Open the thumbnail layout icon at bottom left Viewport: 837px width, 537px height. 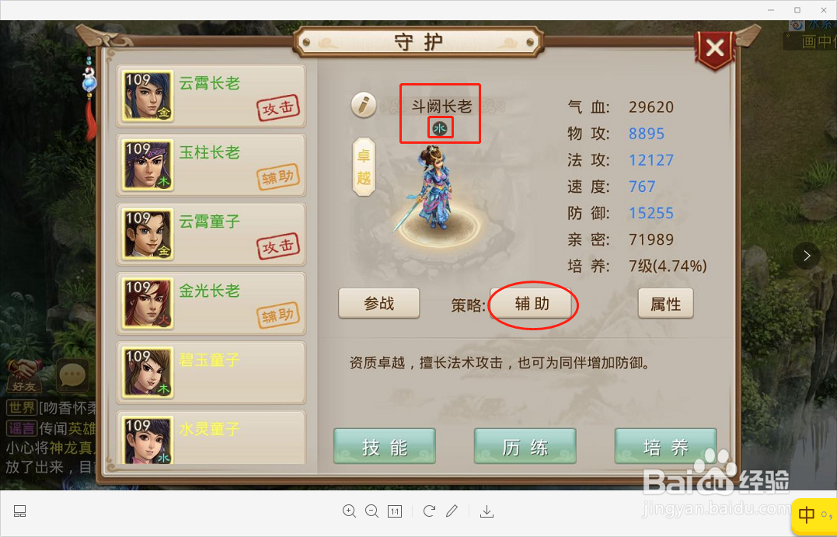(19, 511)
